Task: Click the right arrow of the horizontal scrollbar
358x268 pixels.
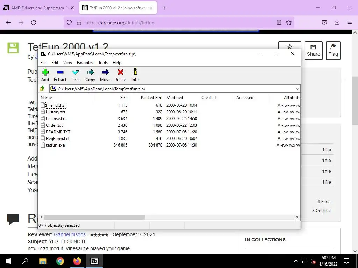Action: (x=297, y=217)
